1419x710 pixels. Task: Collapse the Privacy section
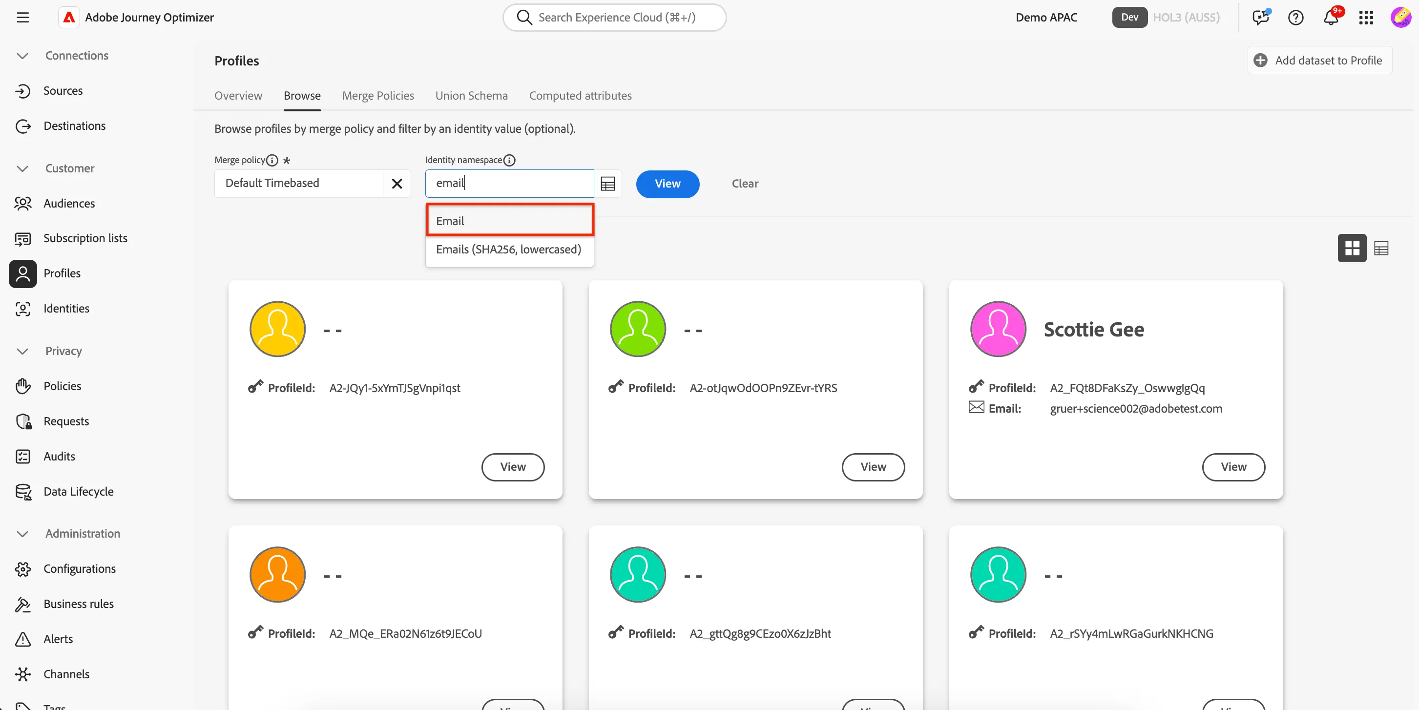pos(22,352)
